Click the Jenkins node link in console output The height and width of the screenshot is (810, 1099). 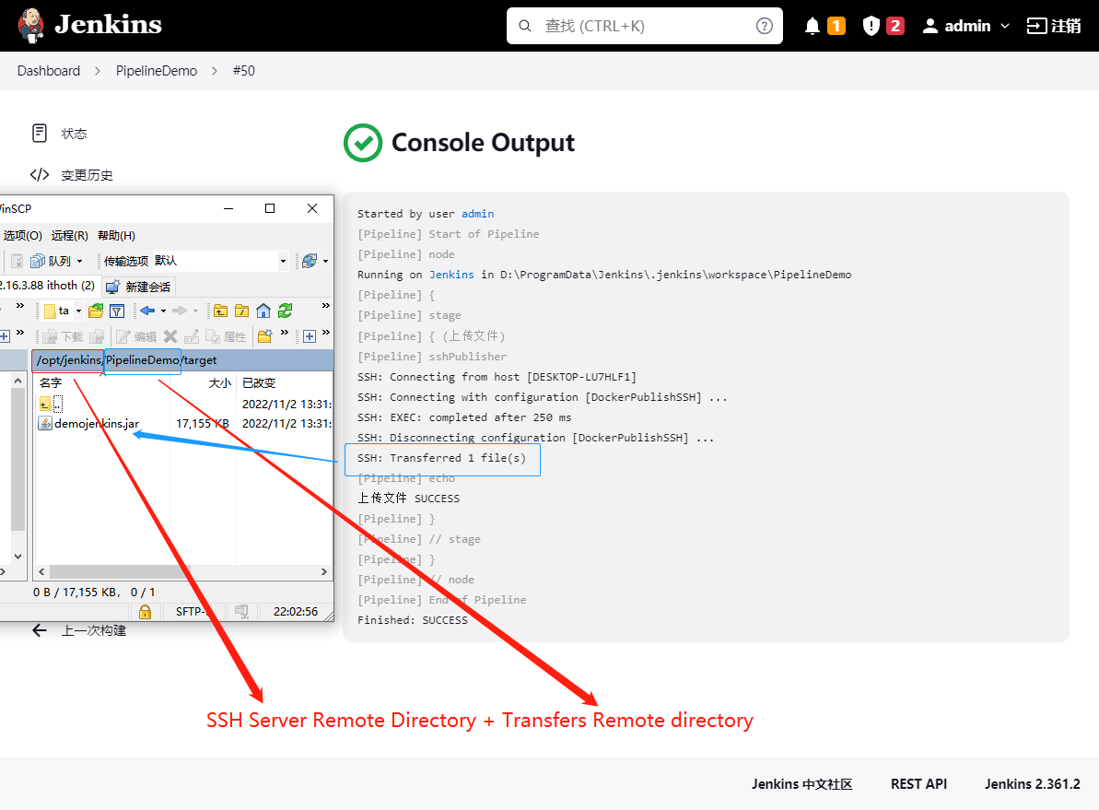coord(451,275)
